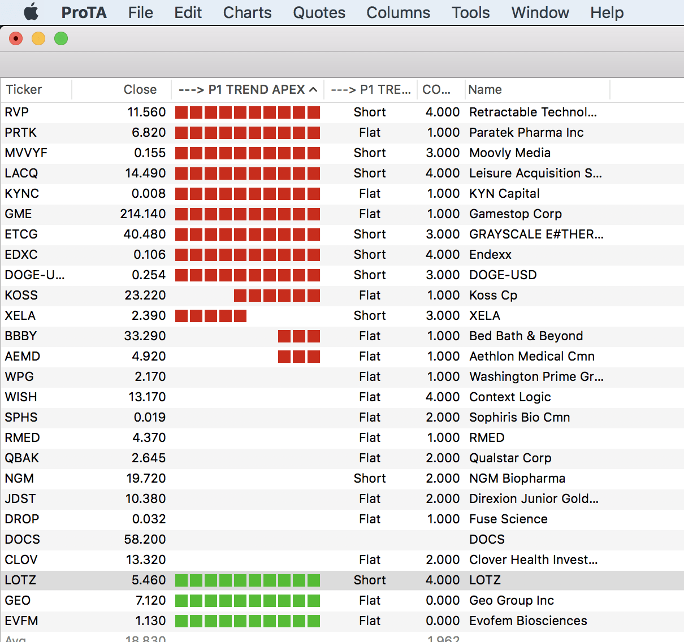
Task: Select the EVFM ticker cell
Action: pyautogui.click(x=21, y=621)
